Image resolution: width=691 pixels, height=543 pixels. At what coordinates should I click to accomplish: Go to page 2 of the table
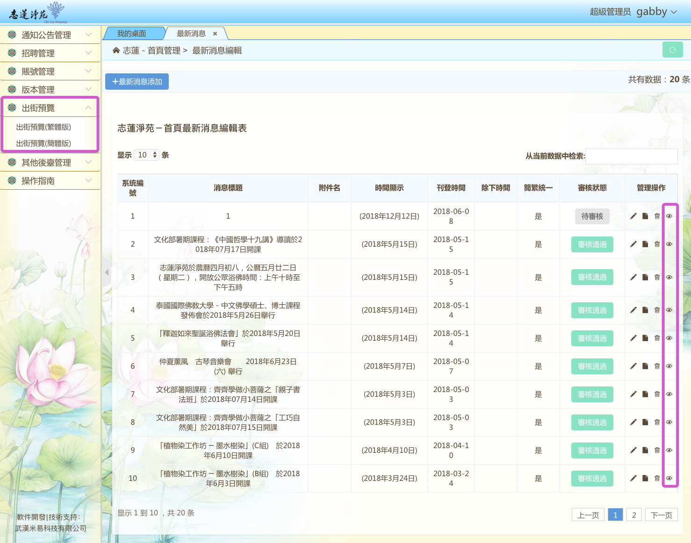click(x=634, y=515)
